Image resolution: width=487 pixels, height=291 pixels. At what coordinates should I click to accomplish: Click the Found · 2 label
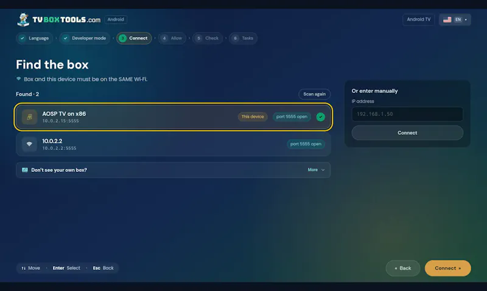point(27,94)
